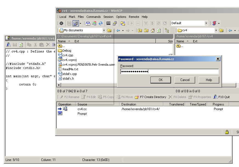Click the Synchronize Browsing toolbar icon
Image resolution: width=239 pixels, height=167 pixels.
pos(123,23)
